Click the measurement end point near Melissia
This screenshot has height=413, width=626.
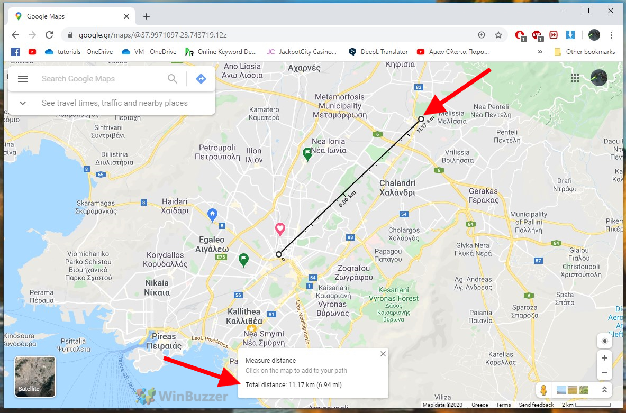click(421, 119)
